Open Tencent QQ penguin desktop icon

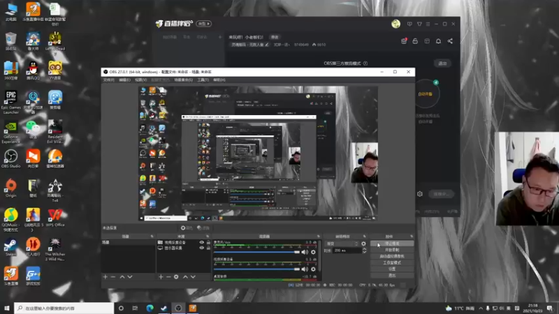click(33, 70)
